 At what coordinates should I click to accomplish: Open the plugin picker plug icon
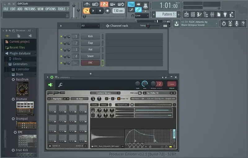point(225,15)
